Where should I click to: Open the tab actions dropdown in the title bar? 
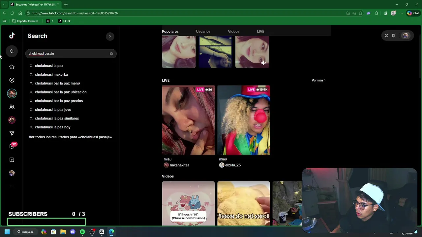pyautogui.click(x=4, y=4)
